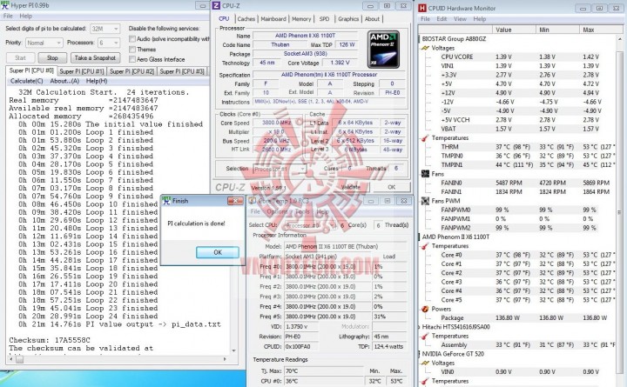This screenshot has width=627, height=387.
Task: Select Super PI [CPU #0] tab
Action: click(31, 70)
